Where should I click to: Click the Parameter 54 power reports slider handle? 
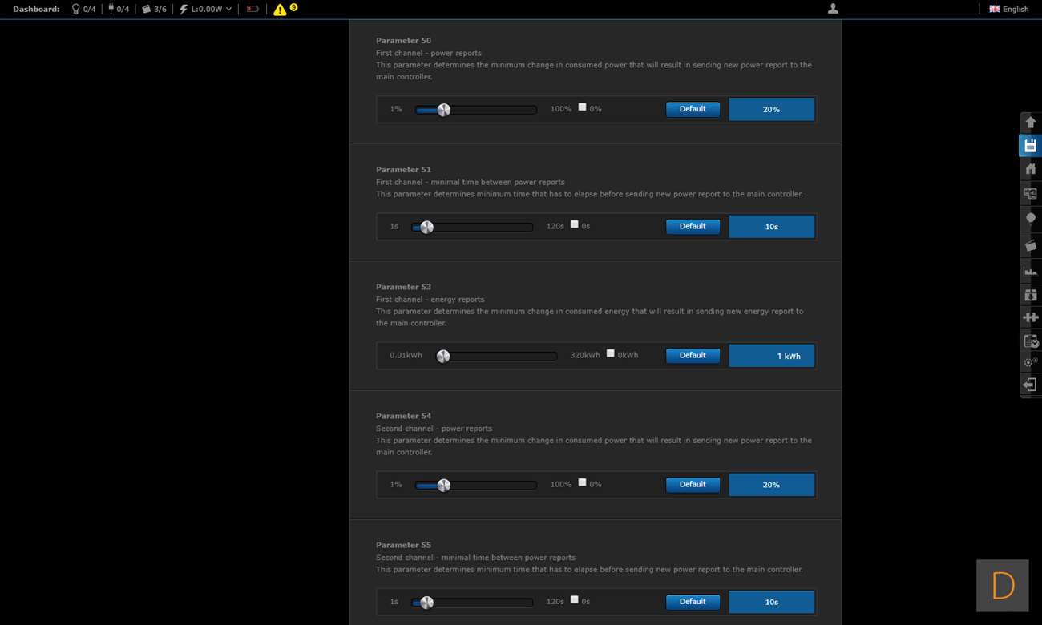click(443, 485)
